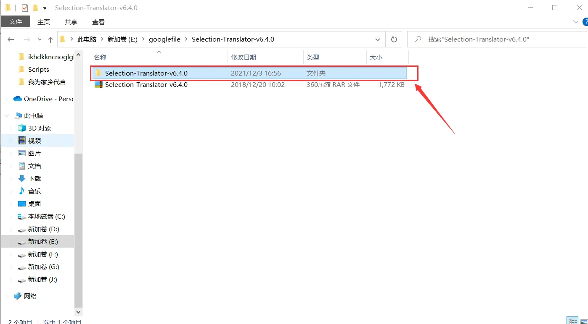The width and height of the screenshot is (588, 324).
Task: Click the 3D 对象 cube icon
Action: pos(22,128)
